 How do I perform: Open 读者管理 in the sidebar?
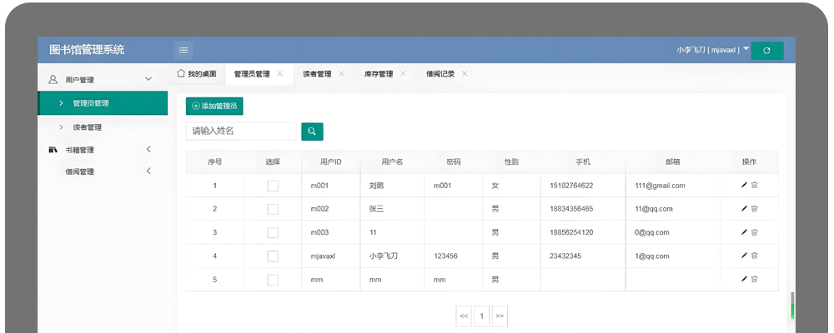click(87, 127)
